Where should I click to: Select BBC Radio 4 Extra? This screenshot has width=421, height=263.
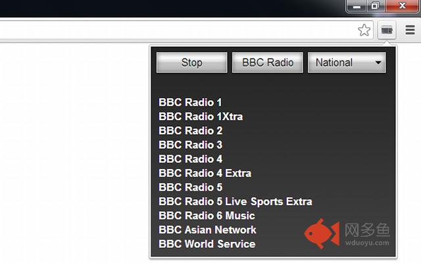pos(205,173)
